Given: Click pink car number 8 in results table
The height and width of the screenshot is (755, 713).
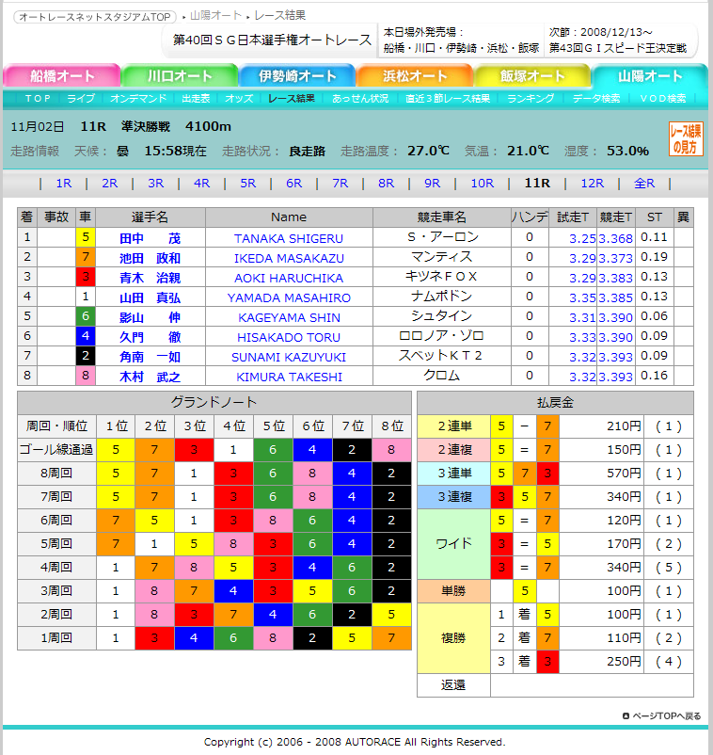Looking at the screenshot, I should pos(86,375).
